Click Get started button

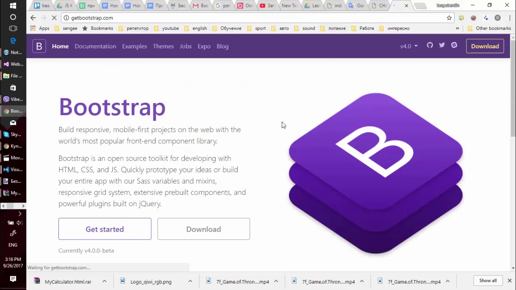(105, 229)
